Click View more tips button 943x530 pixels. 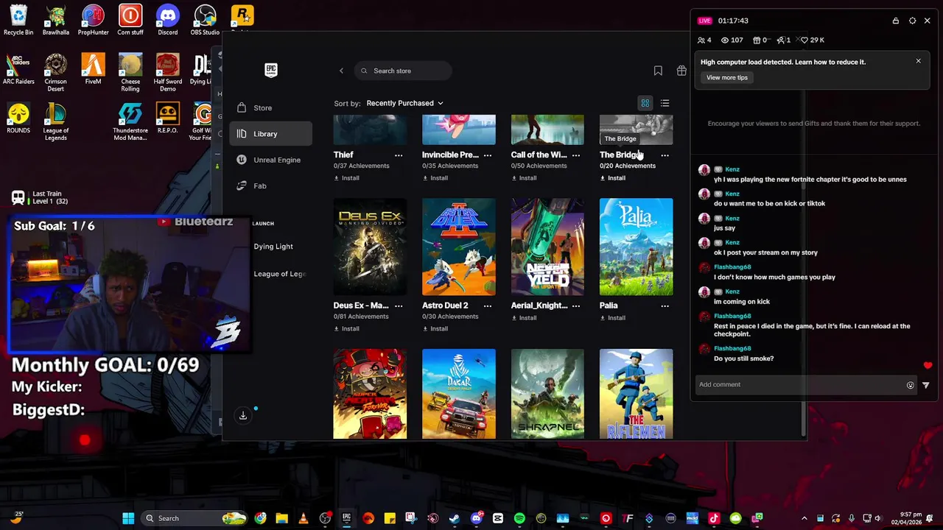[x=727, y=77]
